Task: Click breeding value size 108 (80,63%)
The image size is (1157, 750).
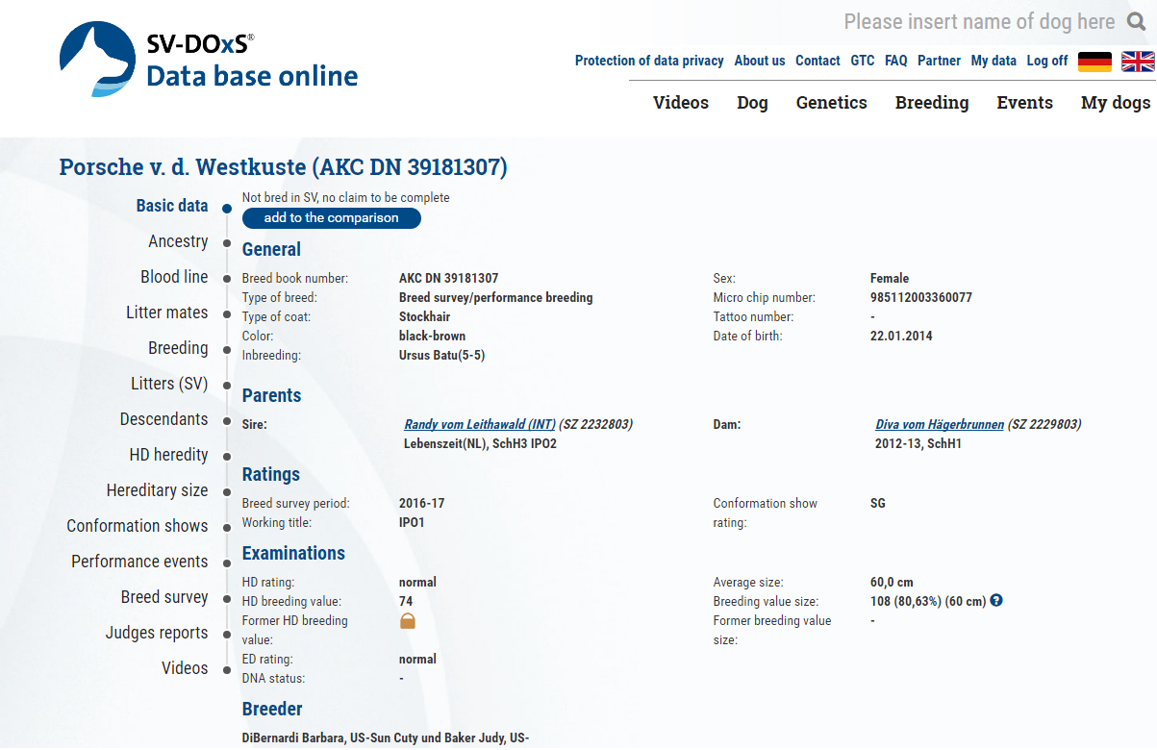Action: (928, 601)
